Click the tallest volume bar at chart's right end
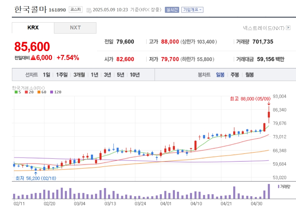Viewport: 296px width, 212px height. [269, 191]
